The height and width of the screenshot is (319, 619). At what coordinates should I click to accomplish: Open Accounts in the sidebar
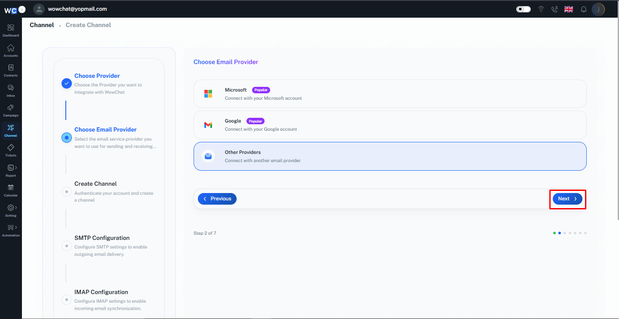point(11,50)
